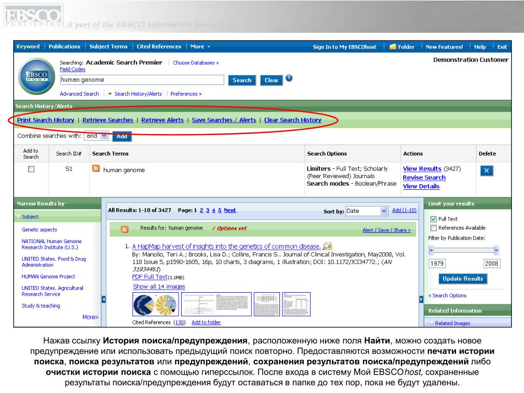Click Clear Search History link
524x393 pixels.
click(x=293, y=120)
